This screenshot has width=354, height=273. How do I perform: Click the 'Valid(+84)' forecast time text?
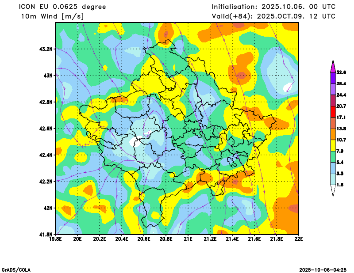[273, 16]
